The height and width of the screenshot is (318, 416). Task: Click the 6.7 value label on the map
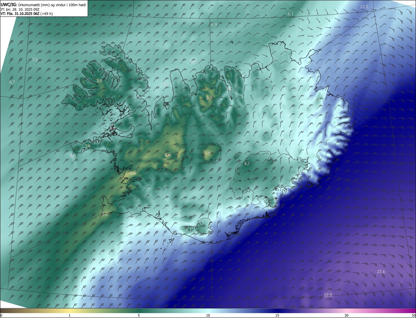click(12, 82)
